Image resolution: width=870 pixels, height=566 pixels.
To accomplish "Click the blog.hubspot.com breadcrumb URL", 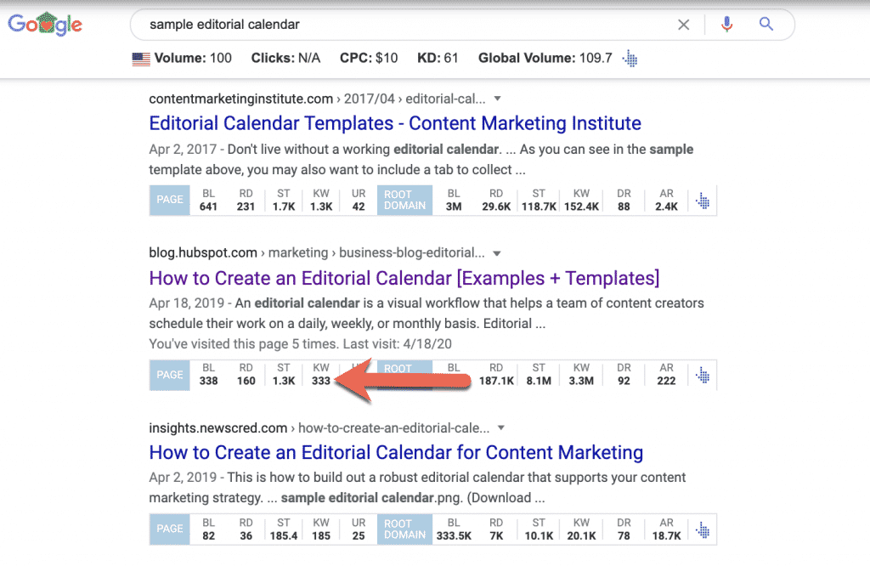I will tap(317, 253).
